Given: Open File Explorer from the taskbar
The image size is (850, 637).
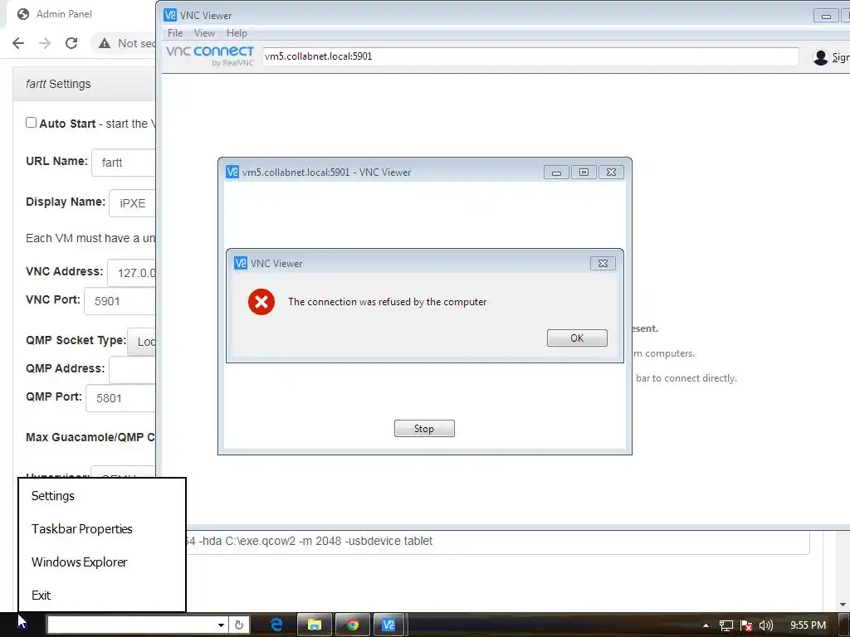Looking at the screenshot, I should (x=315, y=625).
